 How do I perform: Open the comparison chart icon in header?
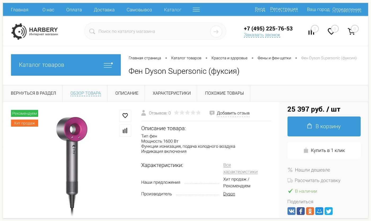(x=311, y=32)
